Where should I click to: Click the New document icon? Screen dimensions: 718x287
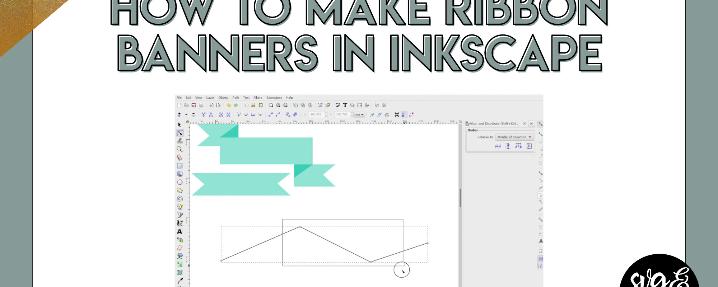click(179, 105)
